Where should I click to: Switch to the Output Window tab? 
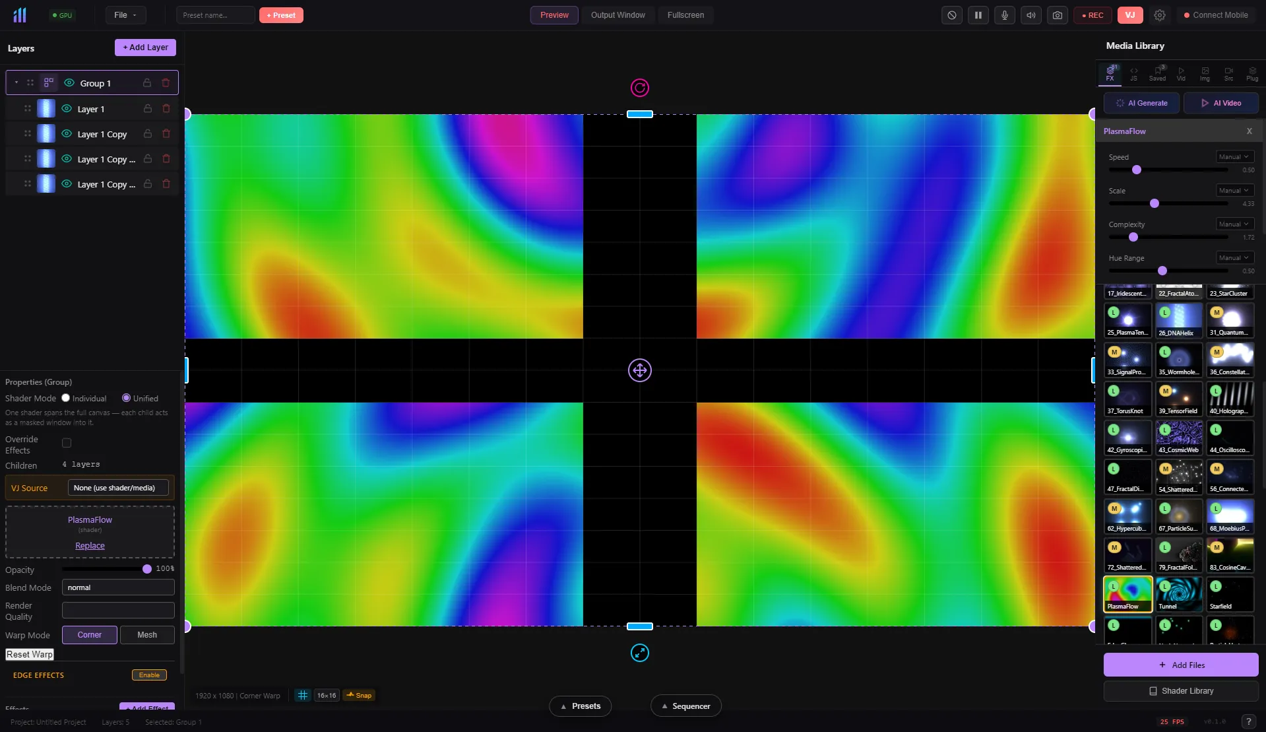(x=617, y=15)
